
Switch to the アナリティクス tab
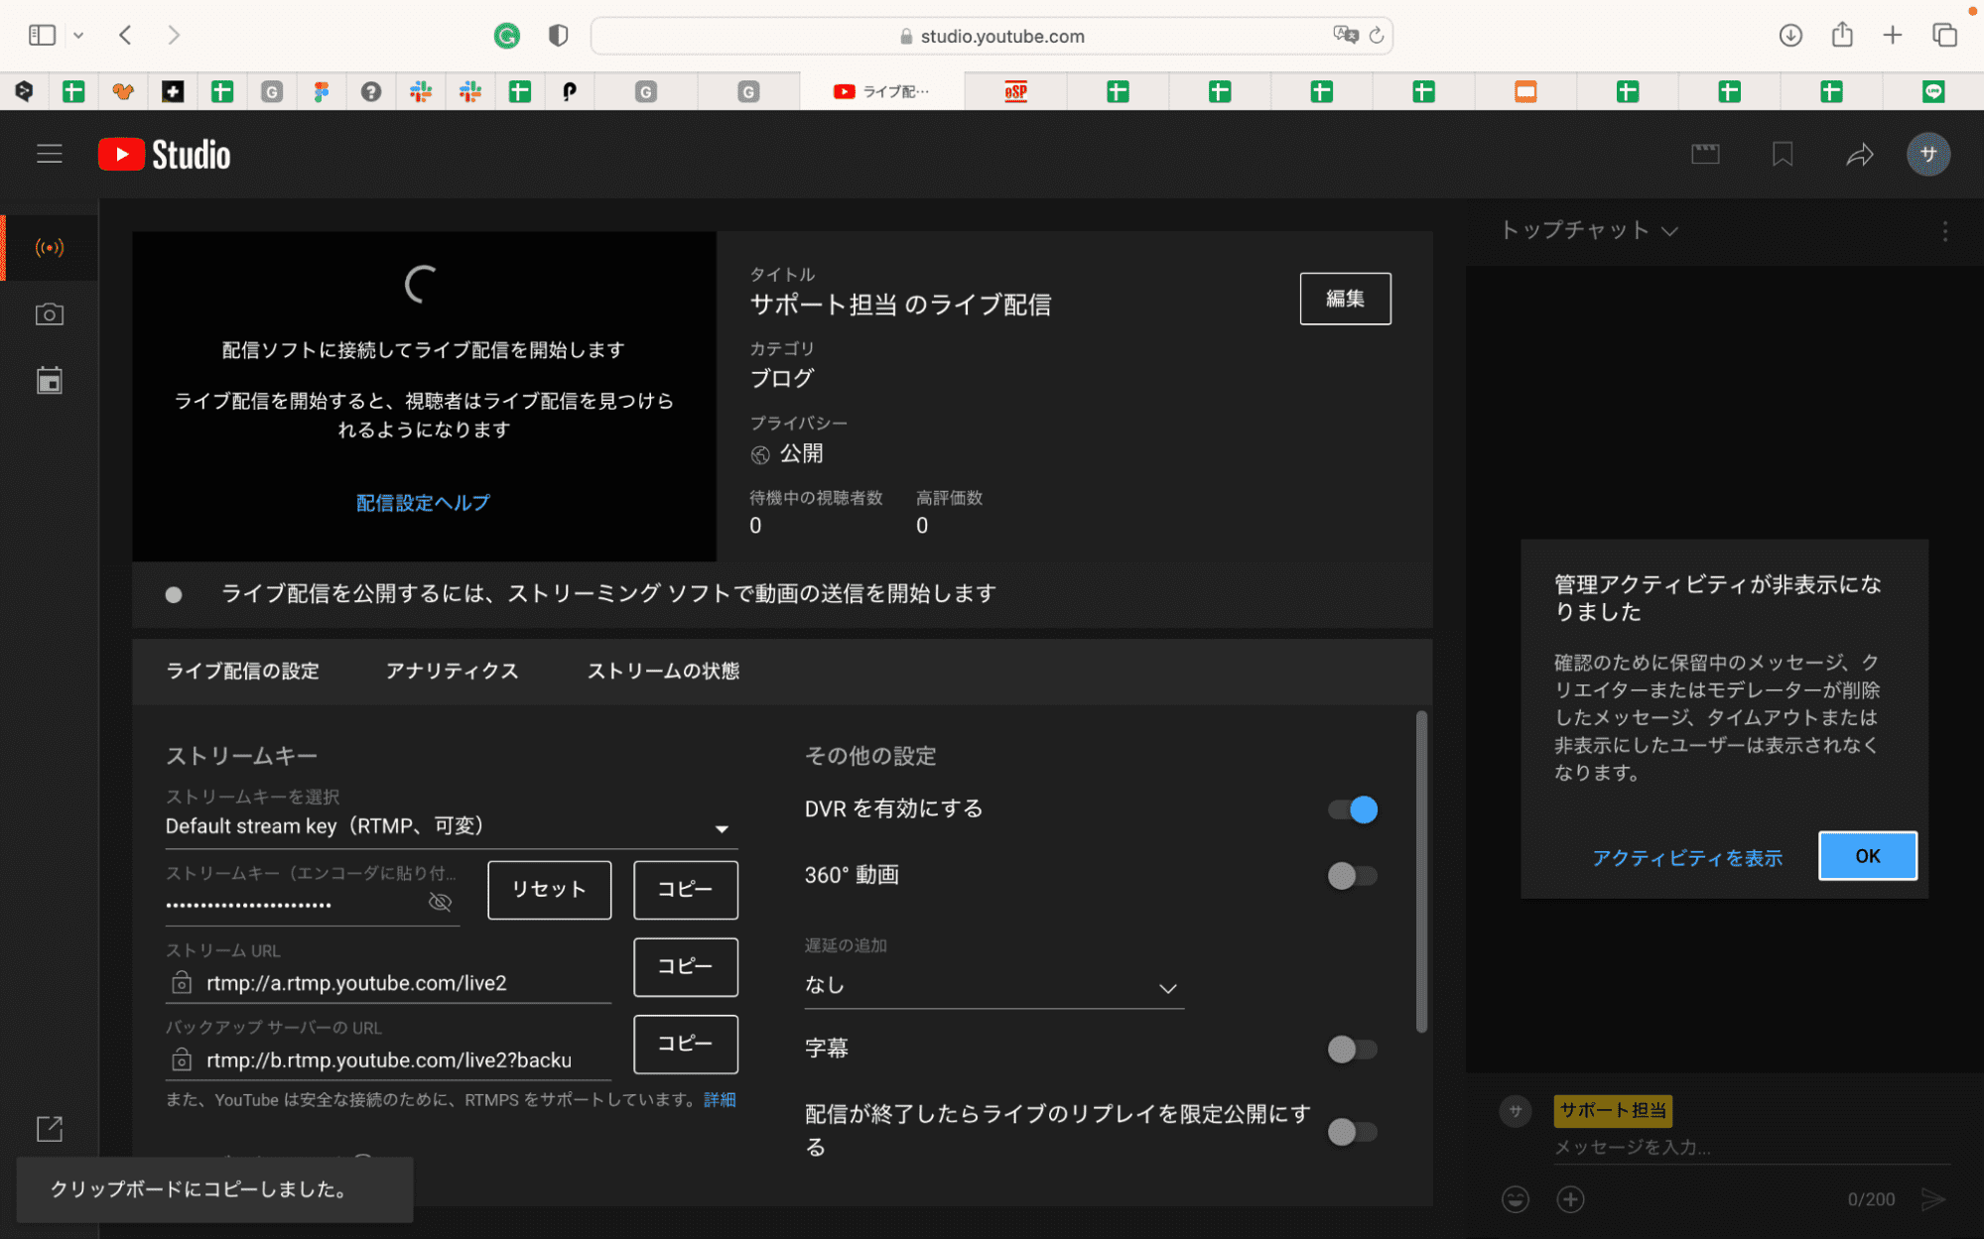tap(453, 671)
